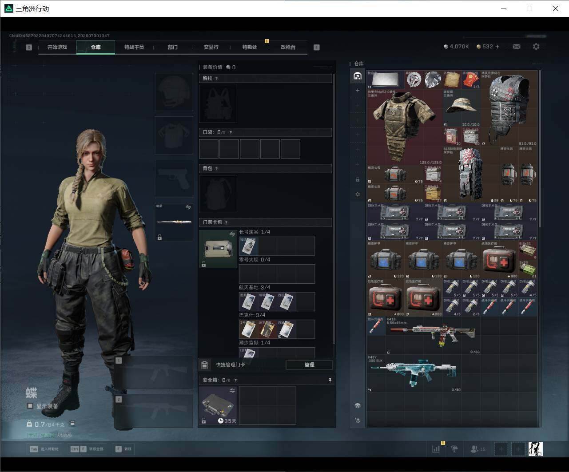The height and width of the screenshot is (472, 569).
Task: Swap the safe box using arrows icon
Action: (232, 390)
